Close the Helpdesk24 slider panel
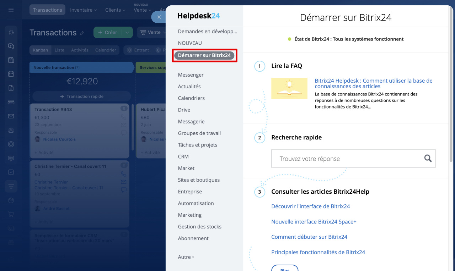The width and height of the screenshot is (455, 271). click(x=159, y=17)
